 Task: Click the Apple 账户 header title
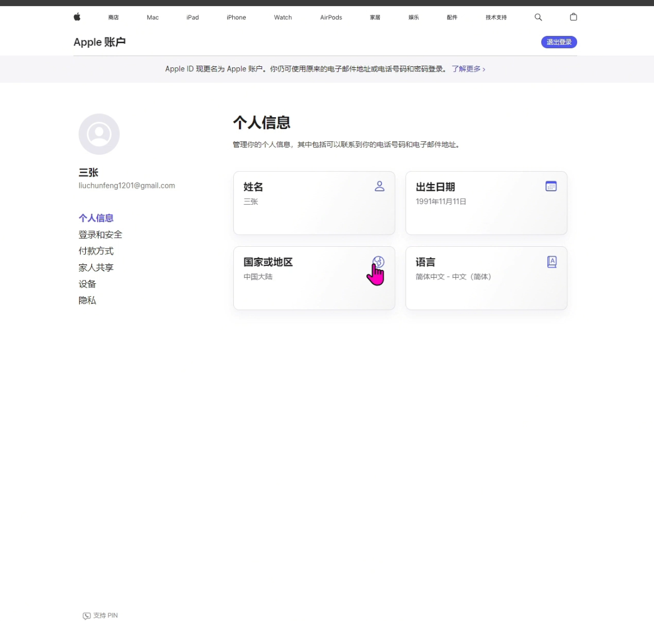tap(99, 42)
